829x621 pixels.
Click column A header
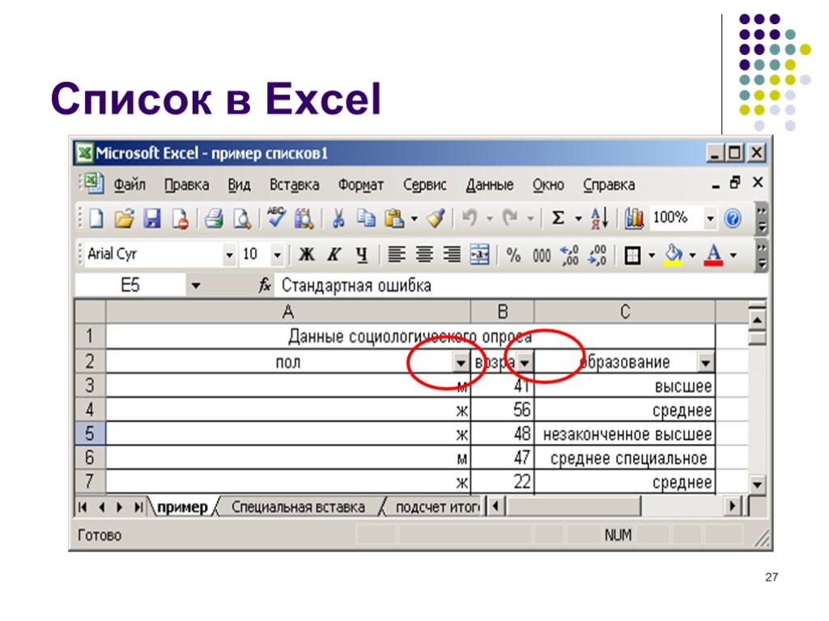[288, 311]
